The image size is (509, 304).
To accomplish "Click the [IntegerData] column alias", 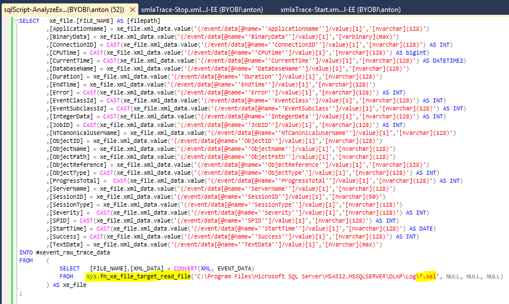I will 71,117.
